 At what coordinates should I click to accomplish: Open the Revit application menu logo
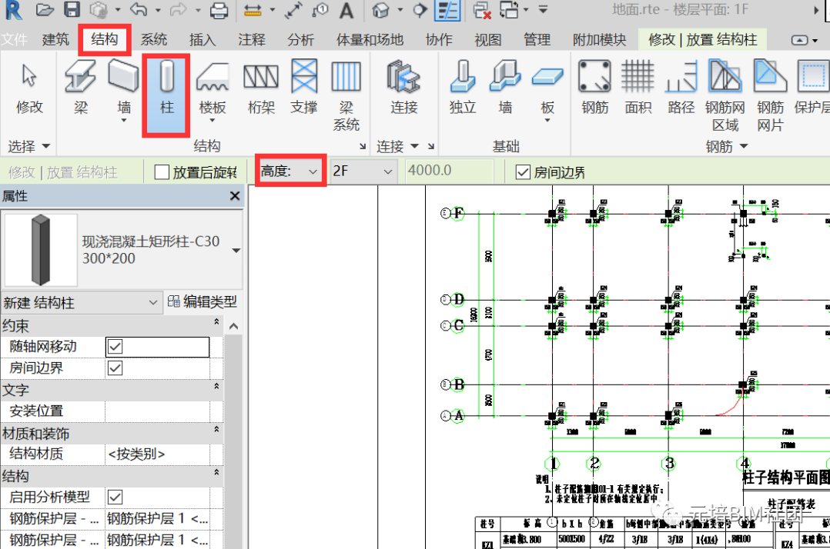pos(12,9)
